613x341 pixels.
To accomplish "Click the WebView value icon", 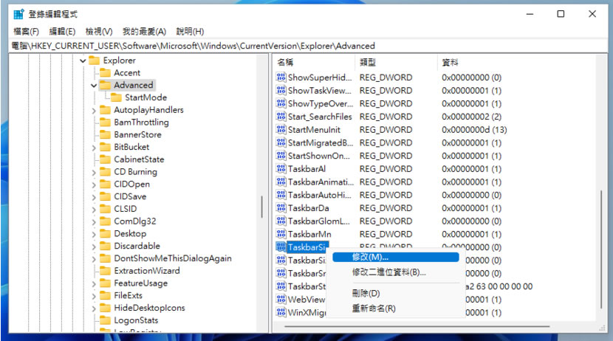I will [x=281, y=299].
